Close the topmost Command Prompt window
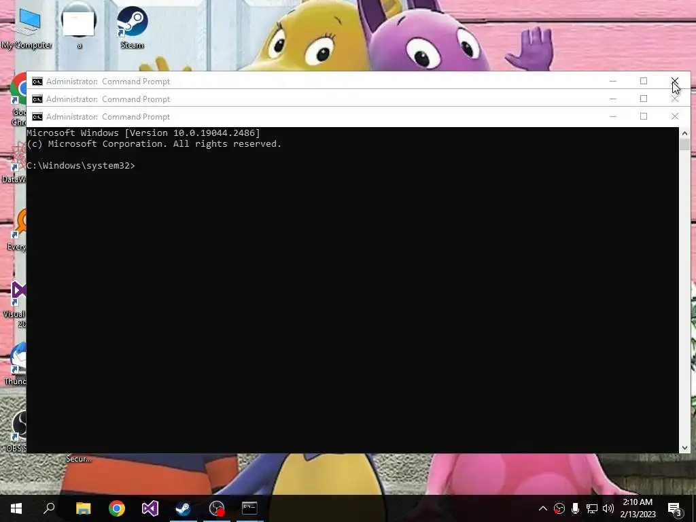The image size is (696, 522). pyautogui.click(x=675, y=81)
